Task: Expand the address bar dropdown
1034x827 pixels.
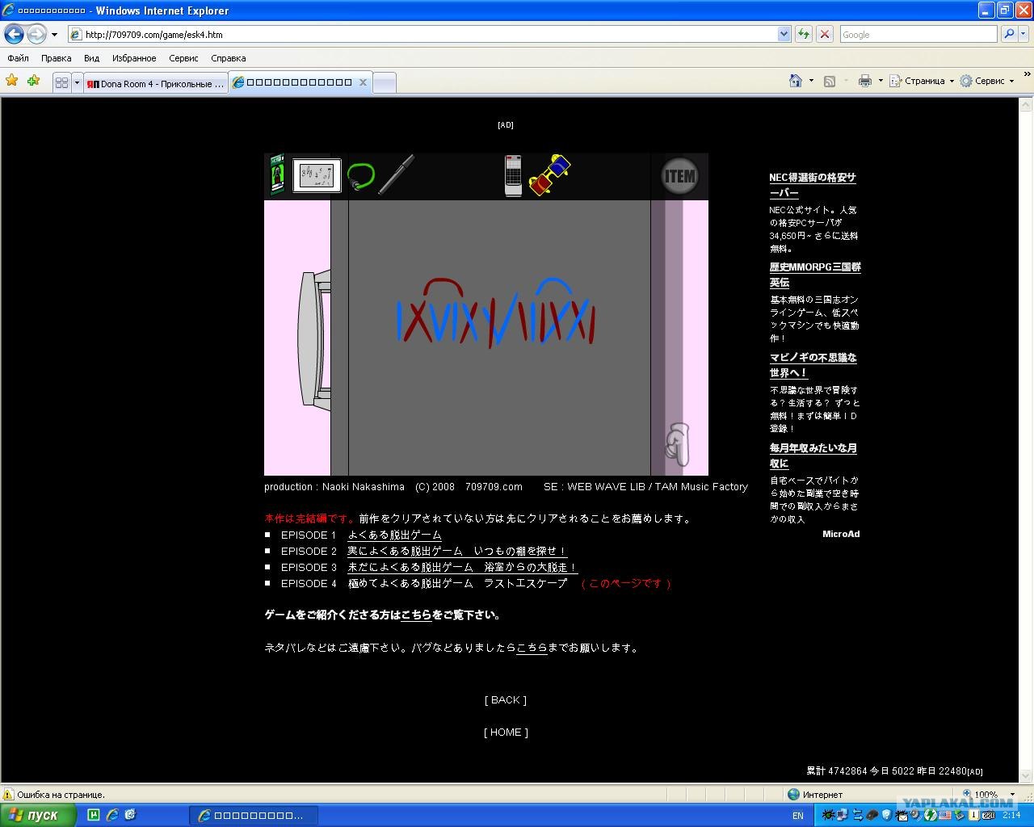Action: tap(784, 34)
